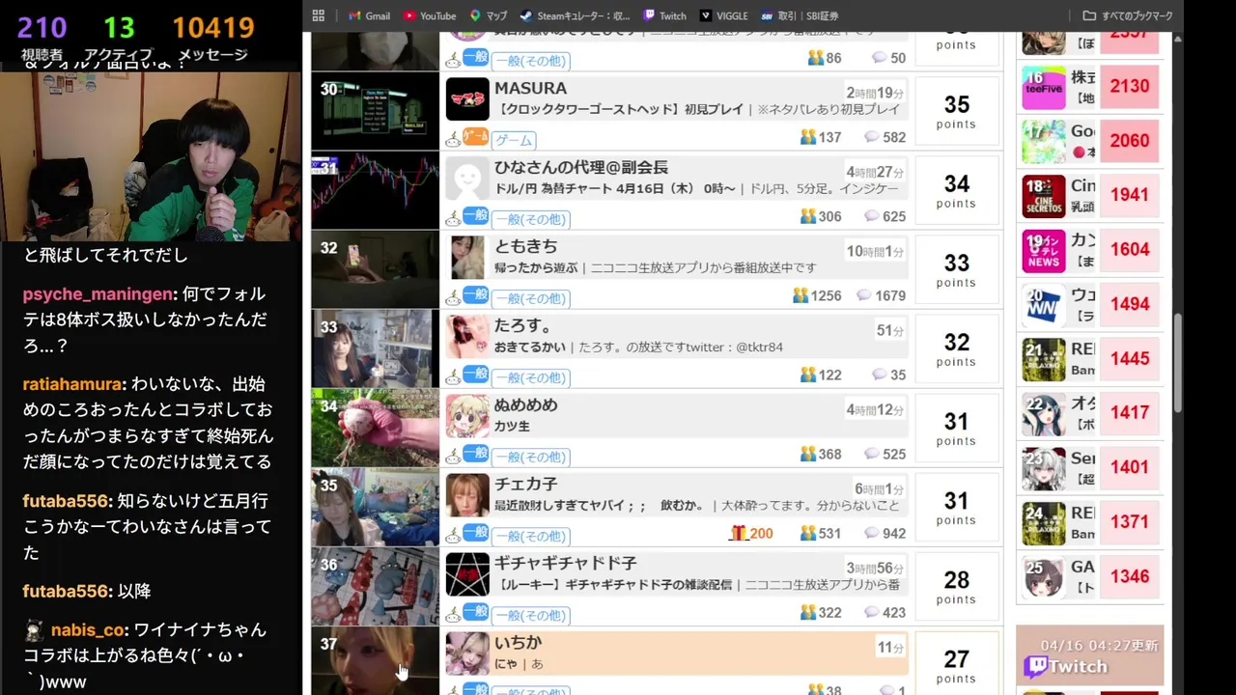Open the SBI証券 bookmark
This screenshot has width=1236, height=695.
tap(799, 15)
